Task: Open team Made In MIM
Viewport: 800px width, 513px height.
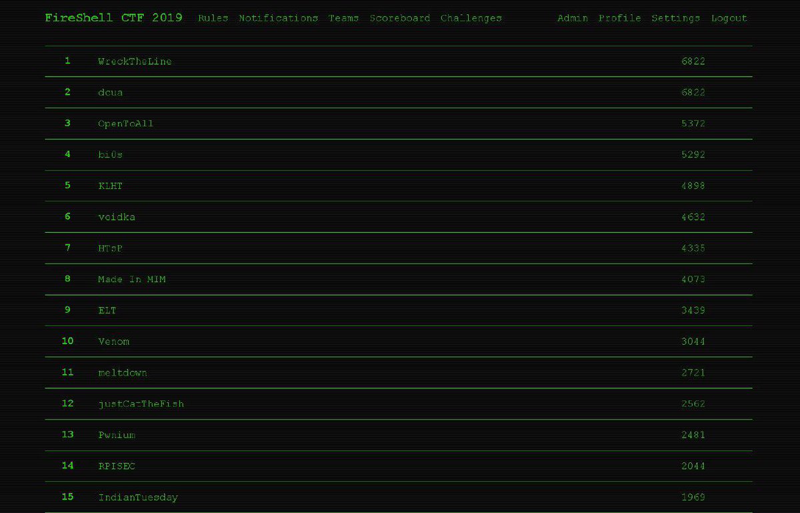Action: (132, 280)
